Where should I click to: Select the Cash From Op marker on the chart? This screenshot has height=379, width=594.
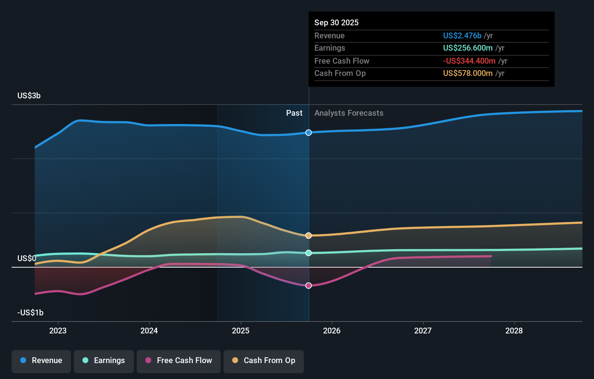(308, 235)
